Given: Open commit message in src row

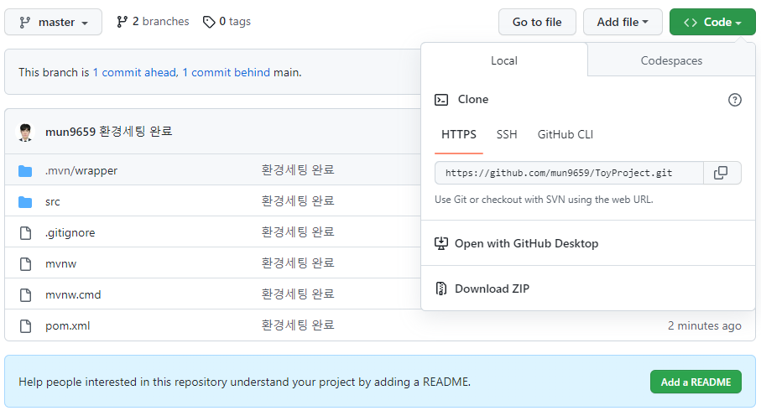Looking at the screenshot, I should click(x=298, y=201).
